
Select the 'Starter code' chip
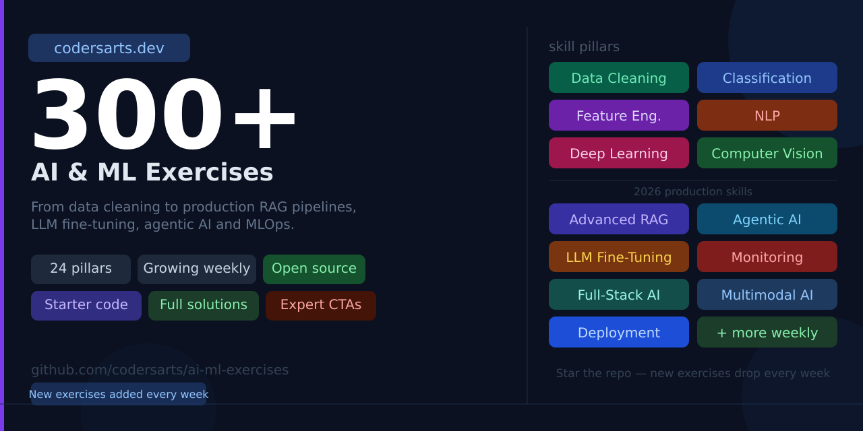pos(86,305)
